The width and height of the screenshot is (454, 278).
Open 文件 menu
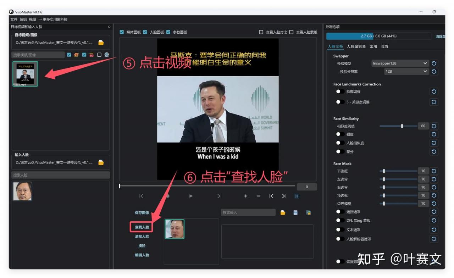[14, 20]
